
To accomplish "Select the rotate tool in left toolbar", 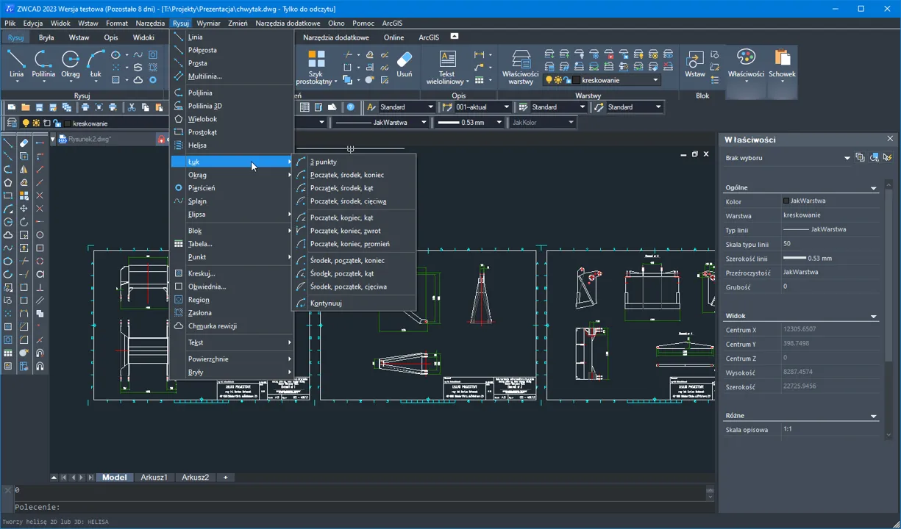I will [24, 223].
